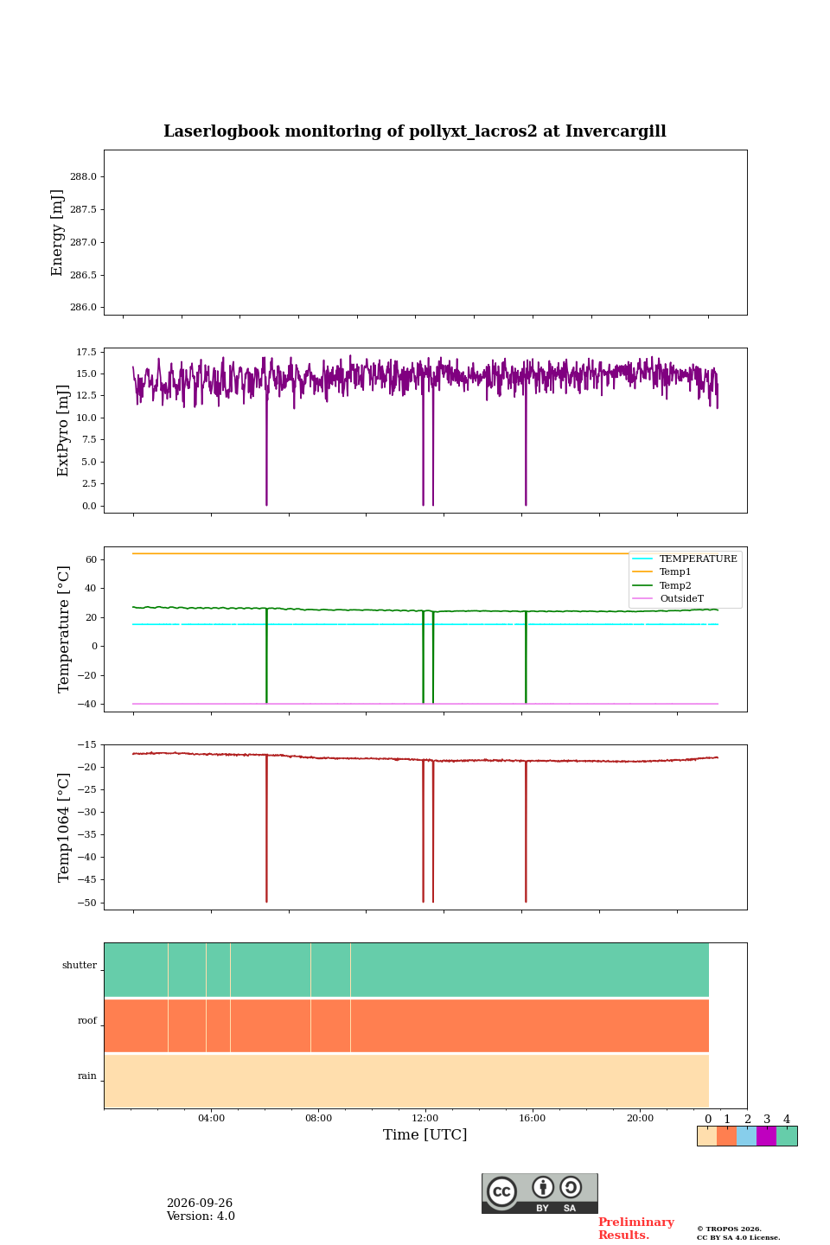Click the 10.0 ExtPyro tick label
The width and height of the screenshot is (830, 1245).
(x=86, y=418)
